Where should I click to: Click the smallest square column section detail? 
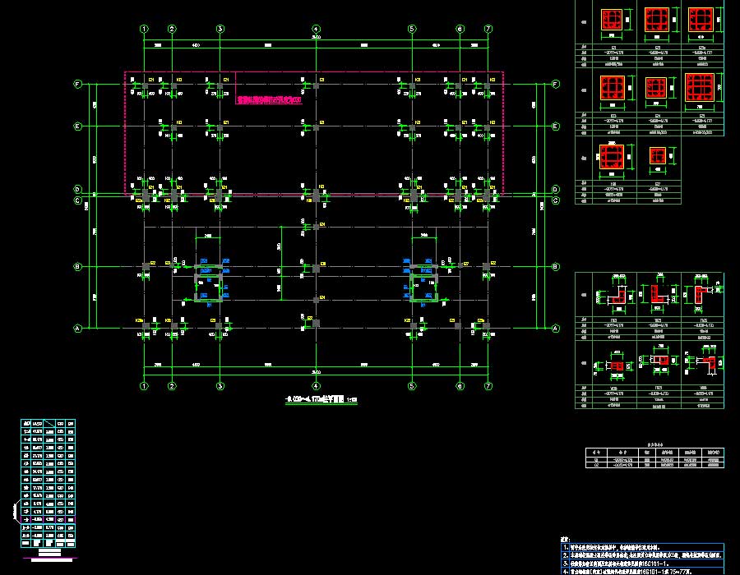658,155
